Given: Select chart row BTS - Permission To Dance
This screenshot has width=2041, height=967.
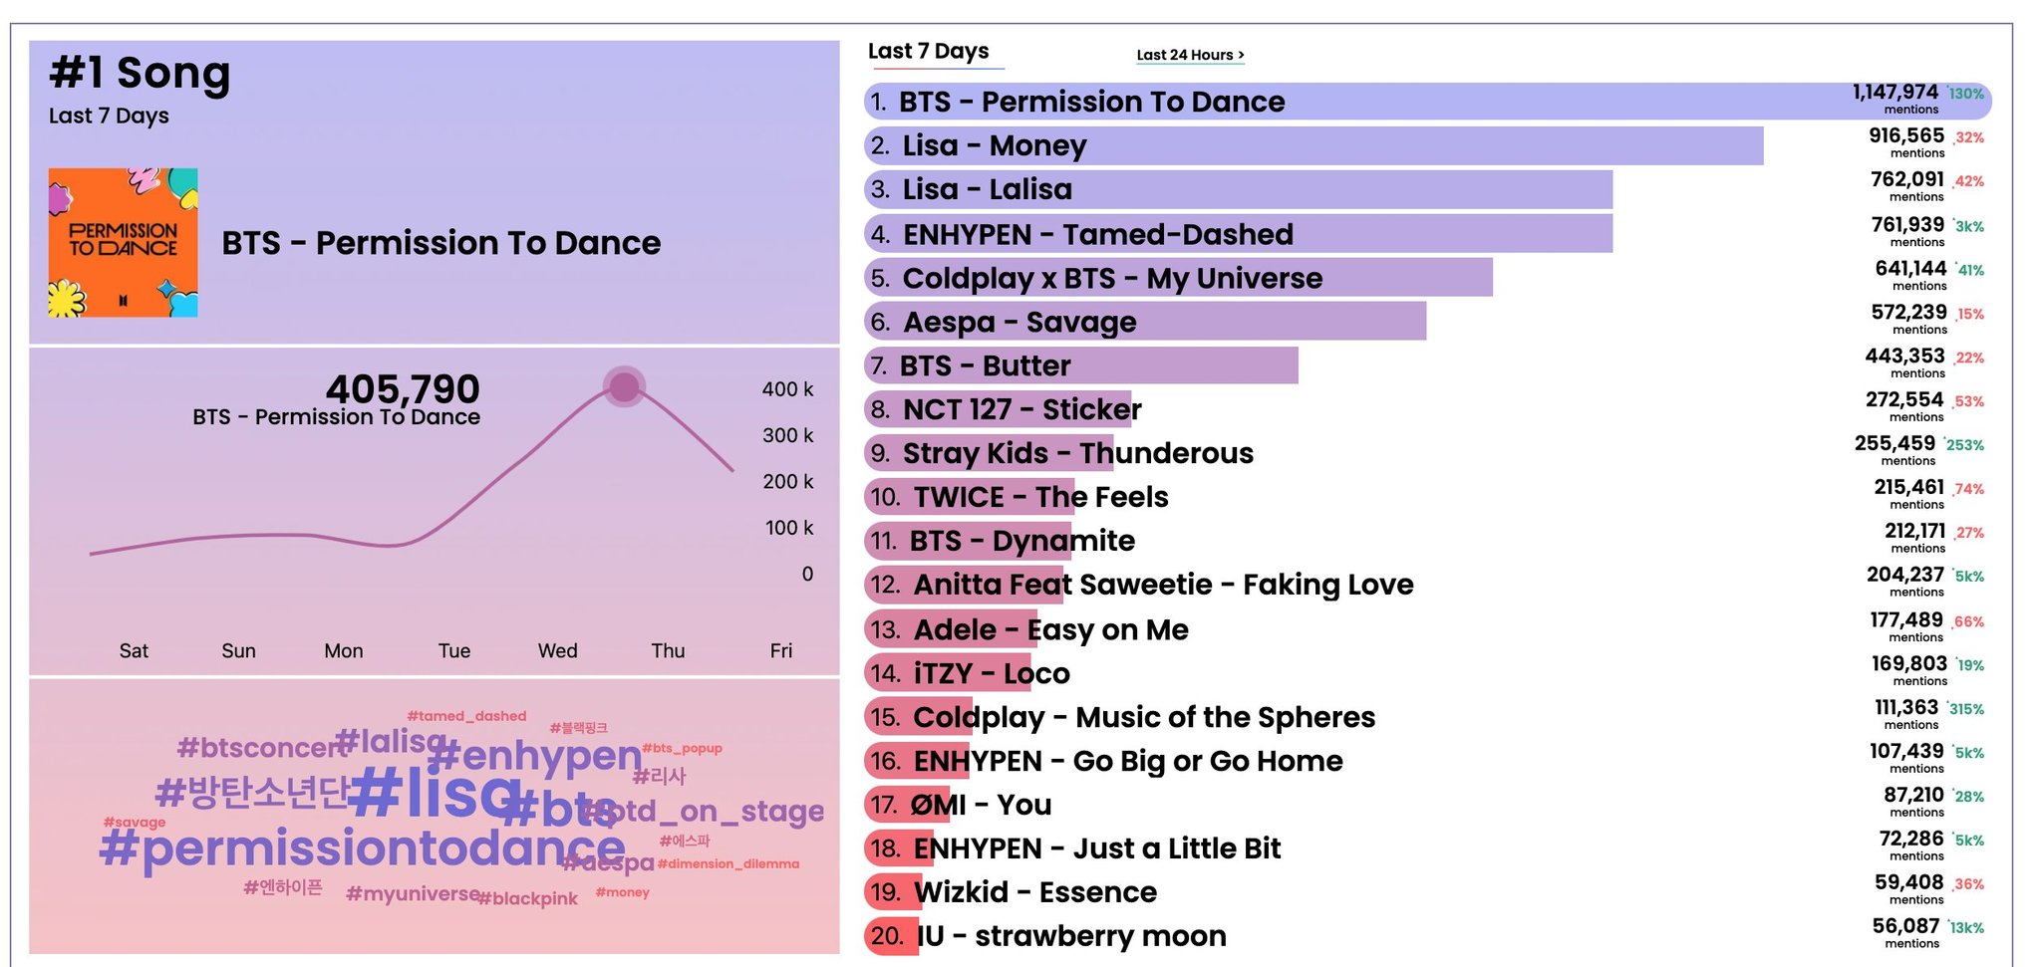Looking at the screenshot, I should 1428,102.
